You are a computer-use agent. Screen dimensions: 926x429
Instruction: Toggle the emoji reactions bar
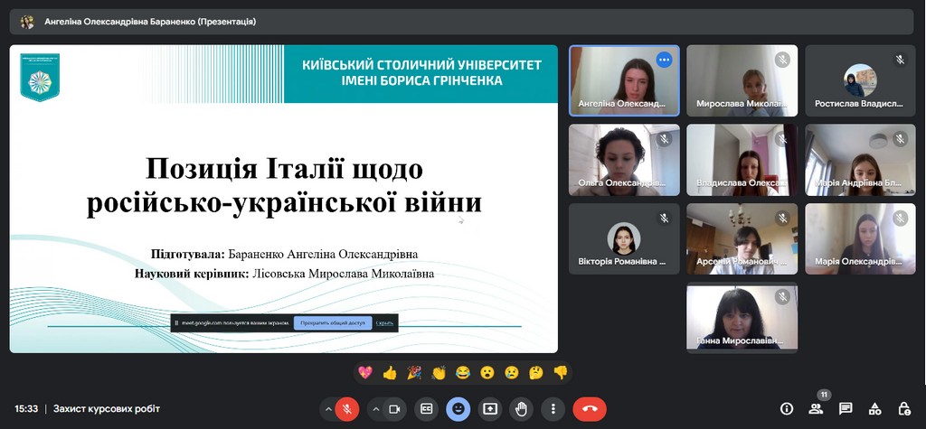point(458,409)
